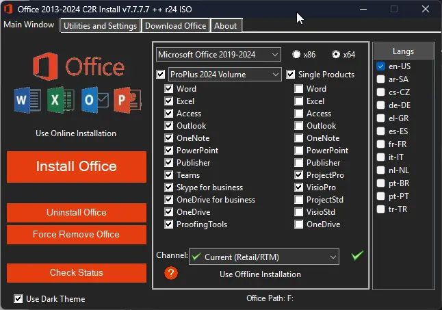Screen dimensions: 442x310
Task: Enable the de-DE language
Action: click(x=380, y=105)
